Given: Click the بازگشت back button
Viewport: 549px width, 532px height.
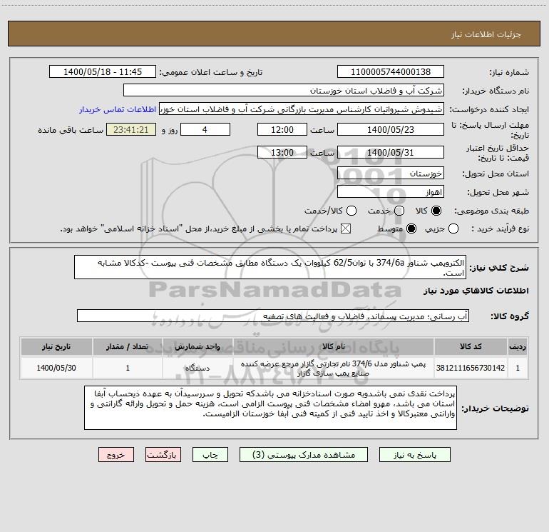Looking at the screenshot, I should coord(163,455).
